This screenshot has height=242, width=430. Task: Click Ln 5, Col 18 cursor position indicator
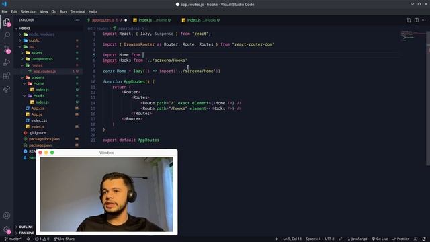click(x=292, y=239)
